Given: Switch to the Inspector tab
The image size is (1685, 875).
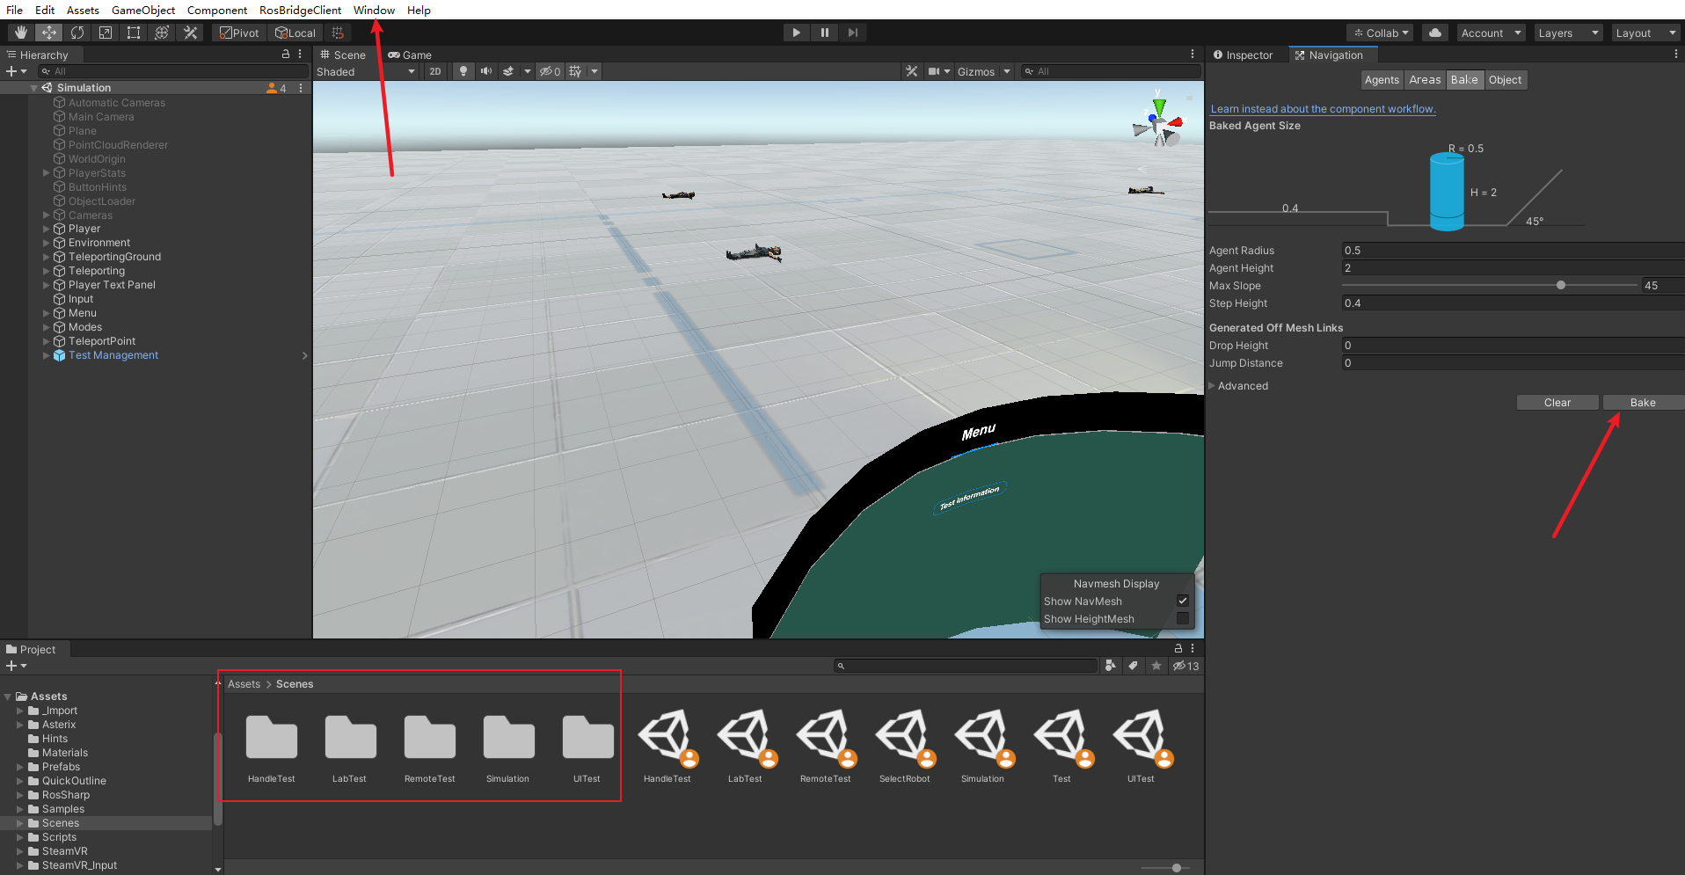Looking at the screenshot, I should tap(1244, 55).
